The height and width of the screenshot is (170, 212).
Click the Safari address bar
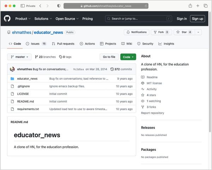pyautogui.click(x=106, y=6)
